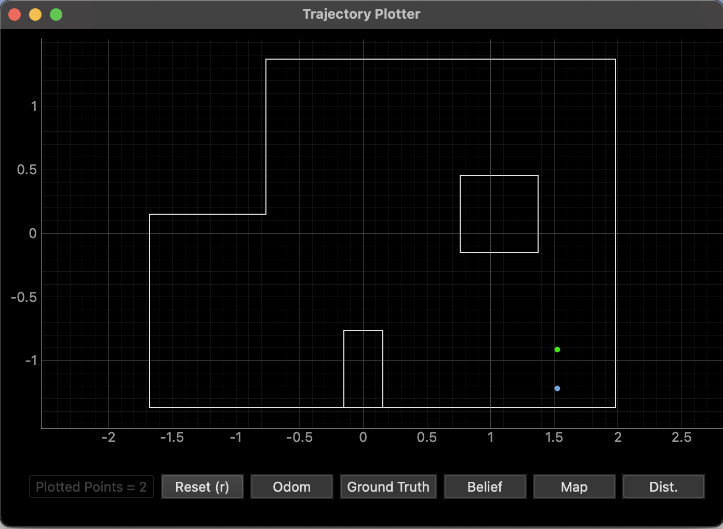Click the red close window button
723x529 pixels.
click(x=15, y=15)
